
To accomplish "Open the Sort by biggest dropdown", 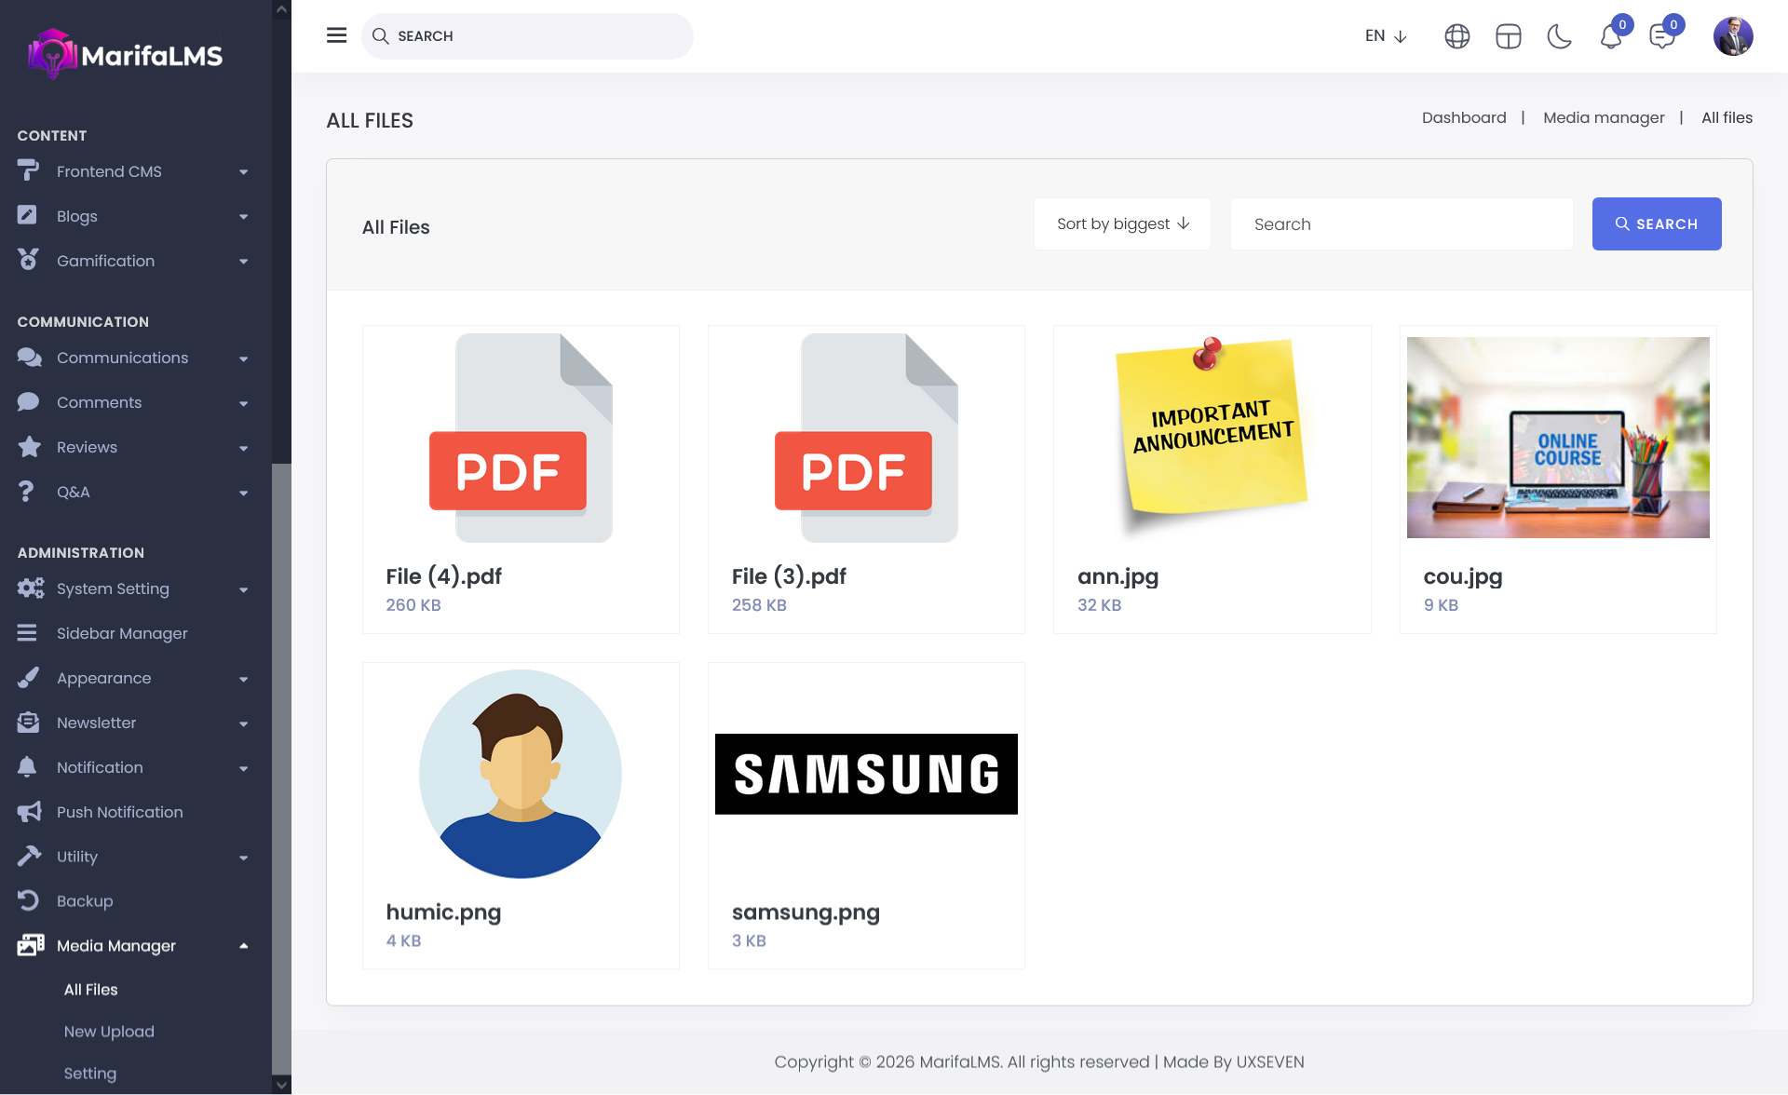I will pos(1122,223).
